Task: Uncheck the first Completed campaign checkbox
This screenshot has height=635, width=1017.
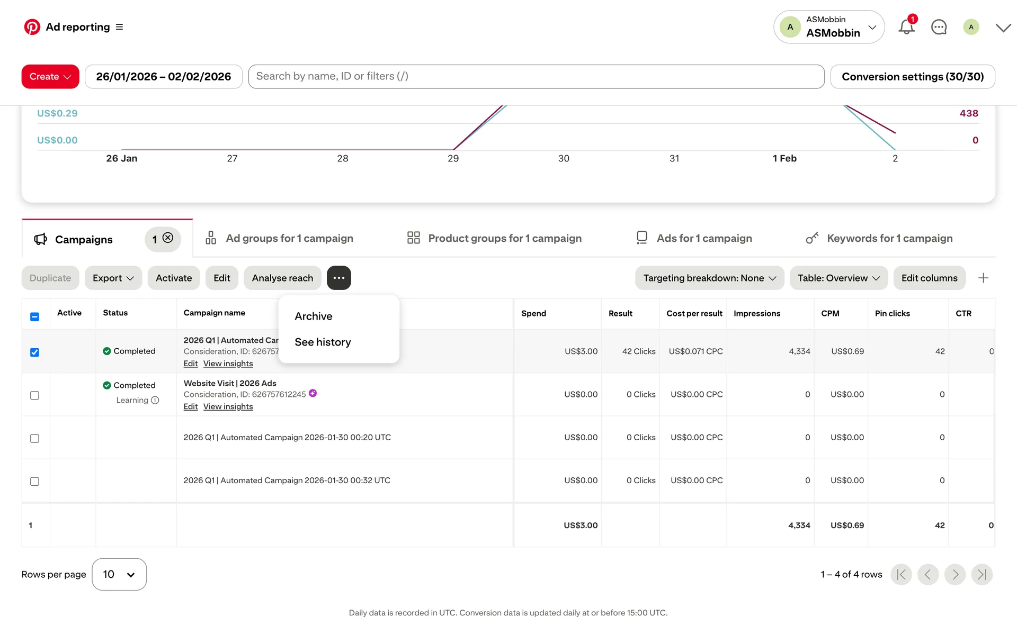Action: click(x=34, y=352)
